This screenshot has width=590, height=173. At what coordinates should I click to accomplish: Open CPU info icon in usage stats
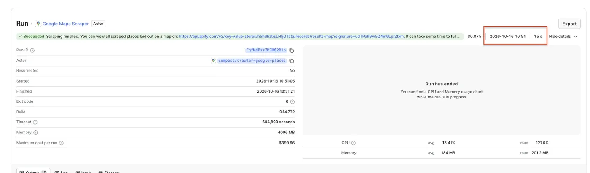[354, 143]
